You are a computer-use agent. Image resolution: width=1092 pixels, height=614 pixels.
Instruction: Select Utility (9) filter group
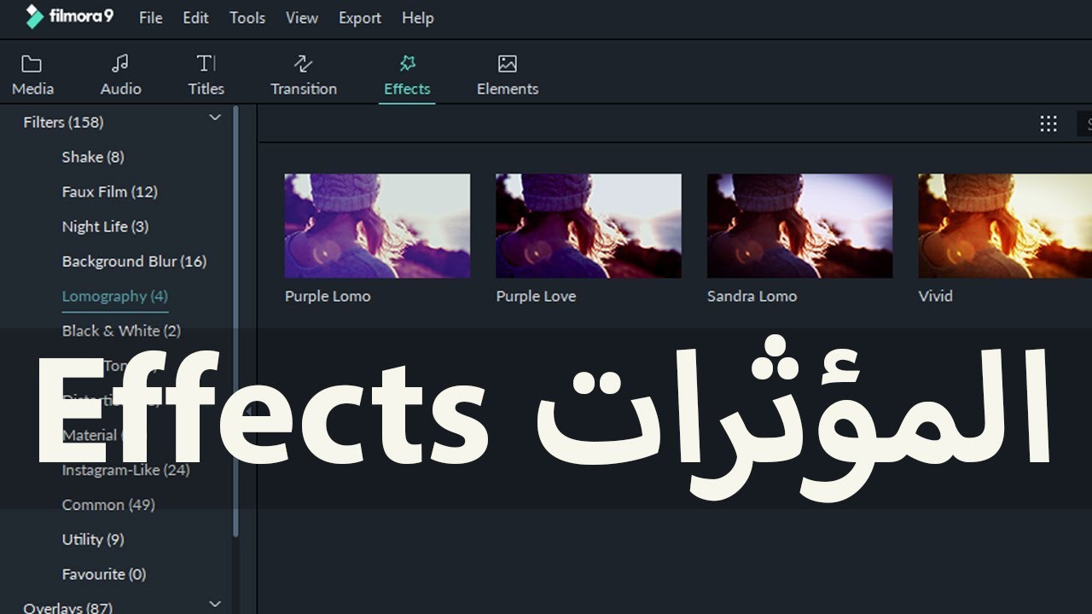click(x=93, y=540)
